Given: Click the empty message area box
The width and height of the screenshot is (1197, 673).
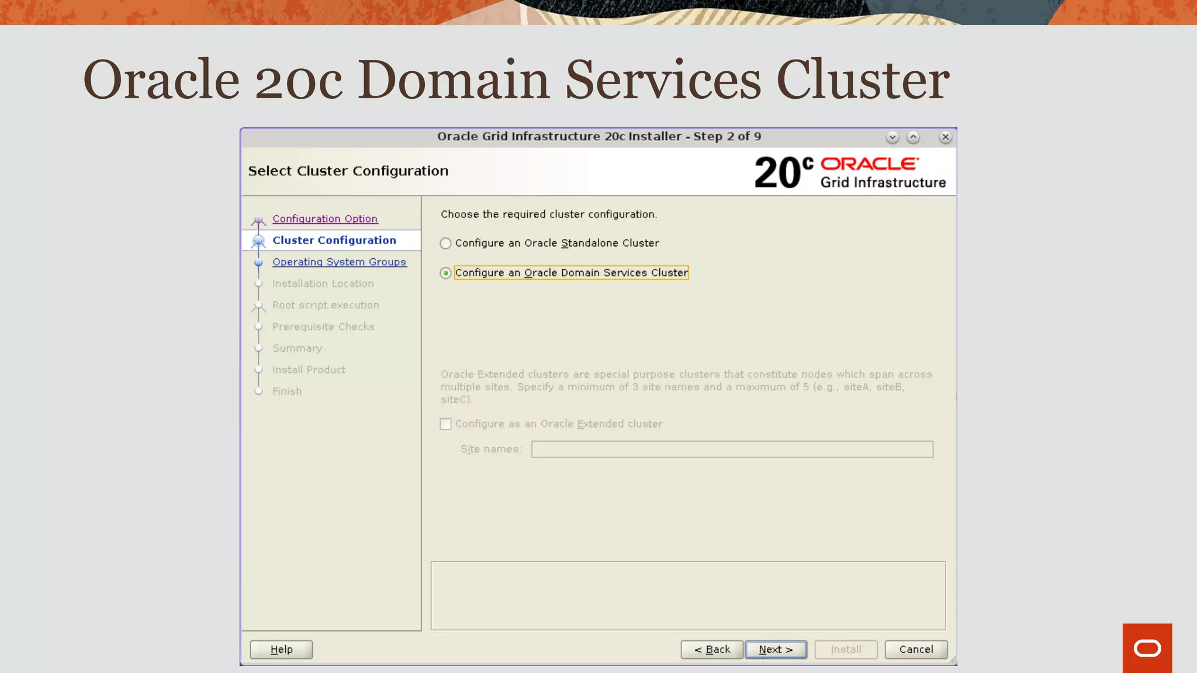Looking at the screenshot, I should coord(688,596).
